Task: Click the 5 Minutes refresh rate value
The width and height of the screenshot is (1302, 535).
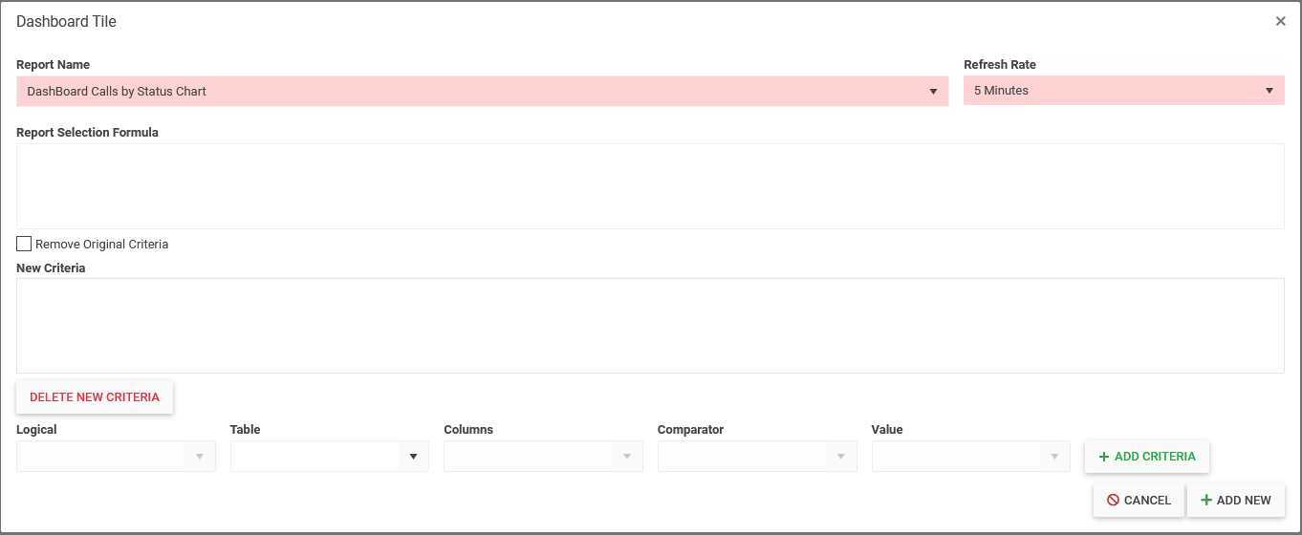Action: (1001, 92)
